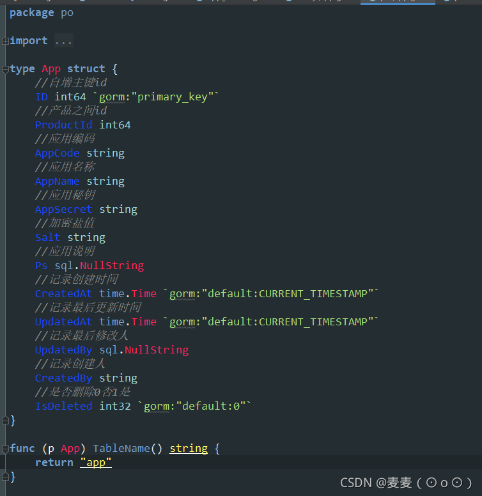Click fold marker at App struct closing brace
The image size is (482, 496).
(5, 421)
